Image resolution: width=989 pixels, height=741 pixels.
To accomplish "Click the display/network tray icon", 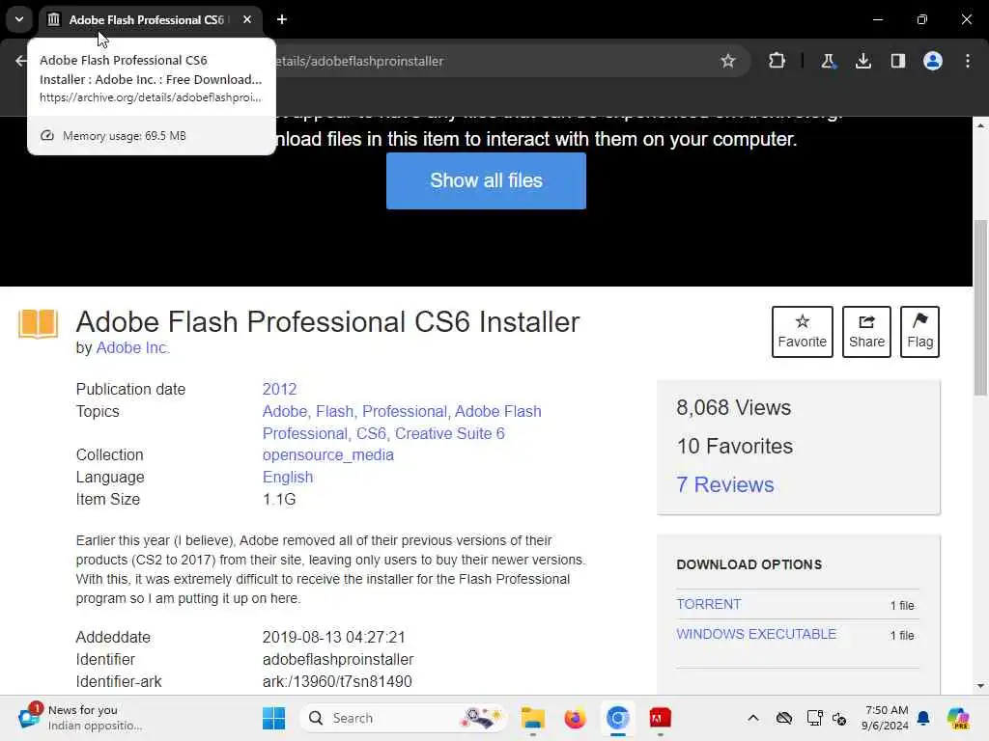I will [x=814, y=718].
